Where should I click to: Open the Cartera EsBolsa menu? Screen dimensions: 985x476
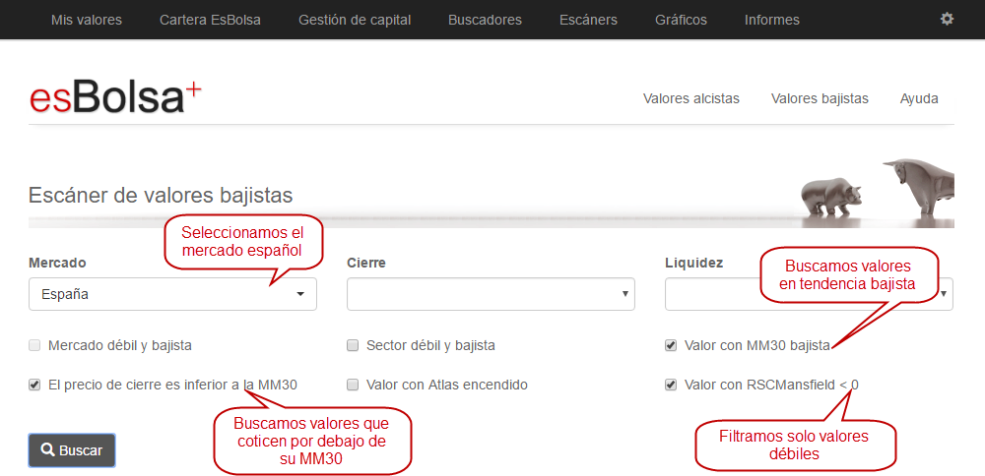(x=210, y=20)
